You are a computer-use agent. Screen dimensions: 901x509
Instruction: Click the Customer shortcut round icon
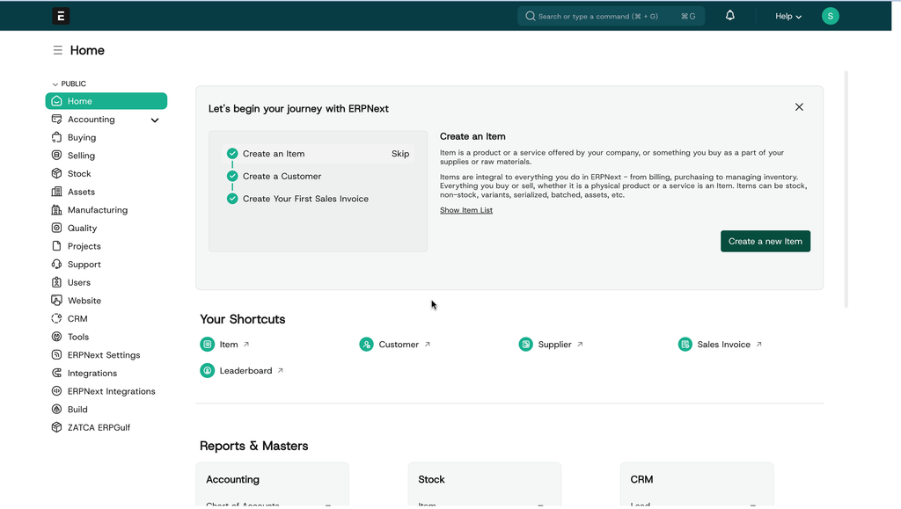pos(367,345)
